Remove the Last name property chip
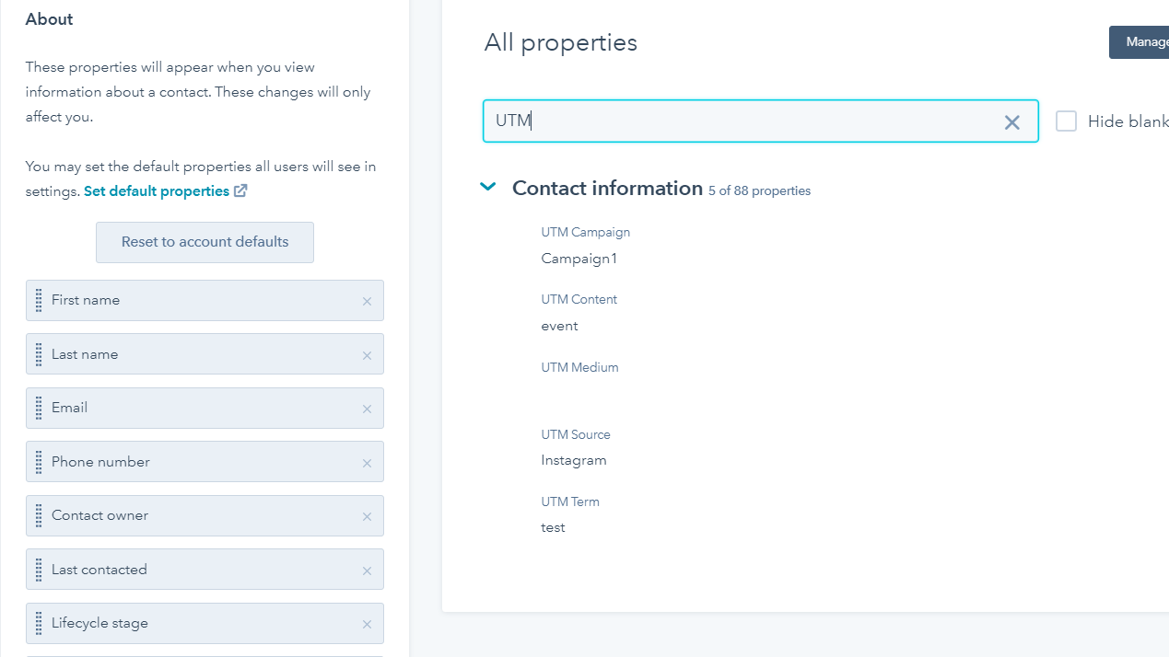Viewport: 1169px width, 657px height. (x=367, y=354)
